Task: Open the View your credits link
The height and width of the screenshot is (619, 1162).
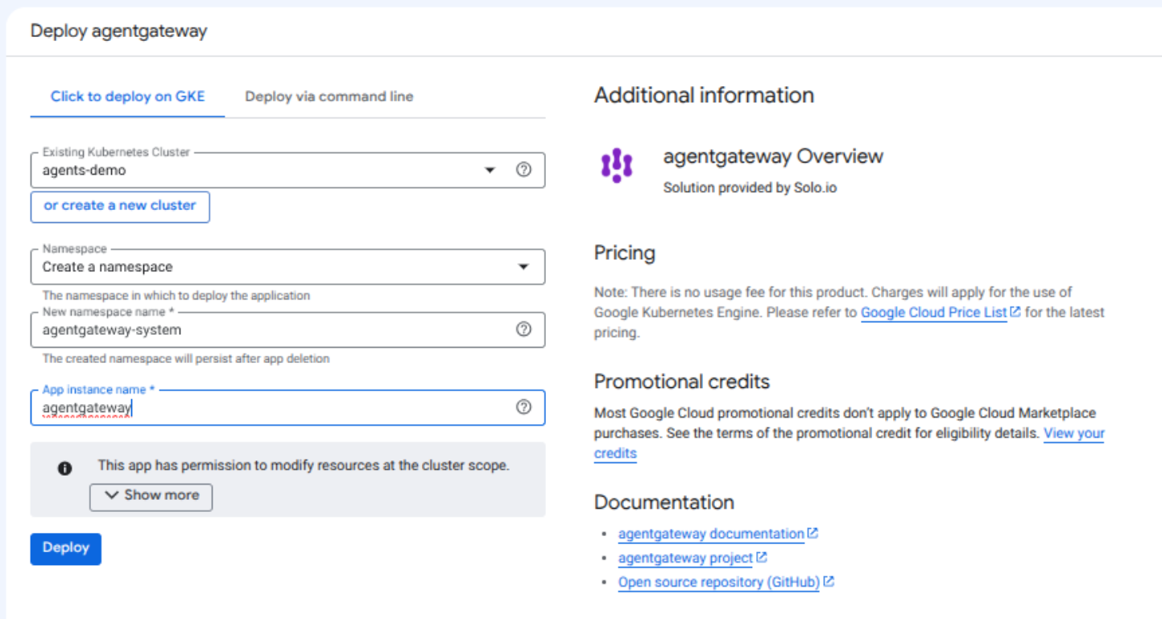Action: 850,443
